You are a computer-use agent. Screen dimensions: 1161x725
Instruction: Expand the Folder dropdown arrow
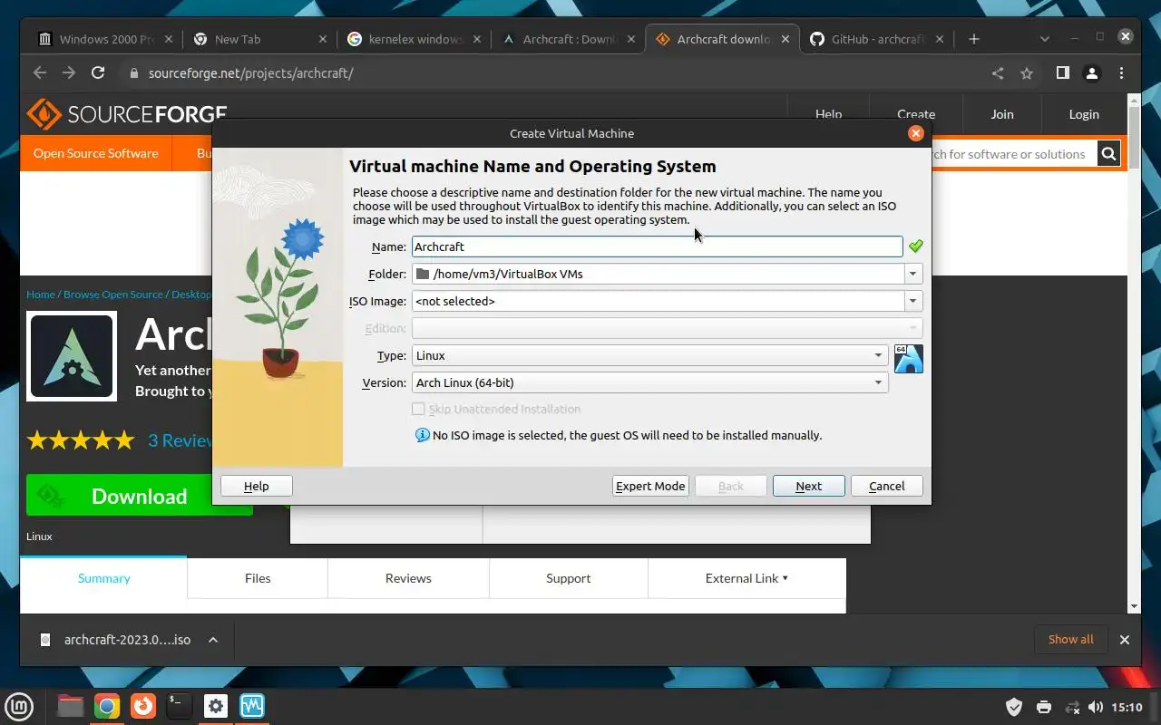click(x=913, y=274)
